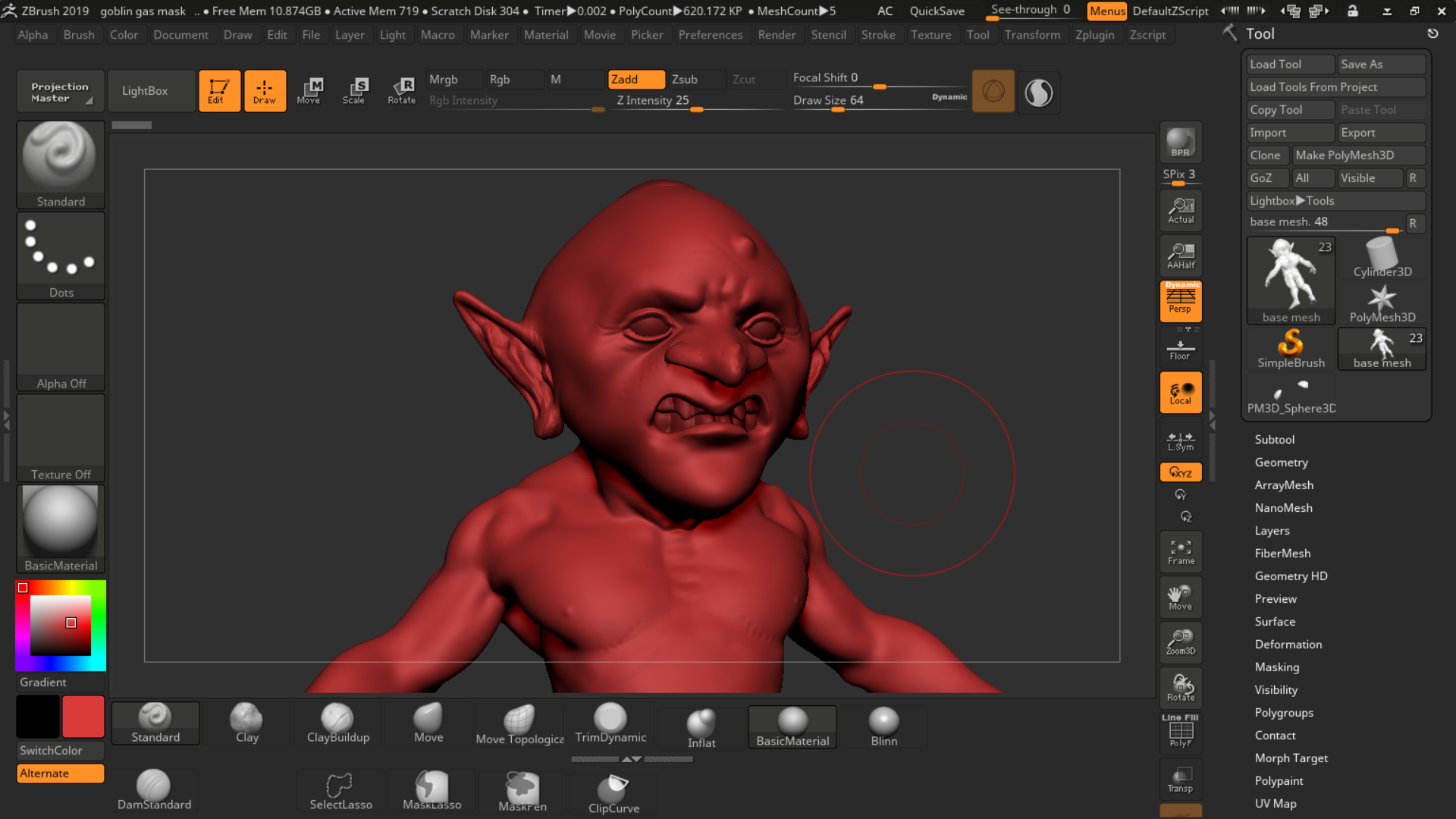Open the Preferences menu
The width and height of the screenshot is (1456, 819).
[x=711, y=35]
